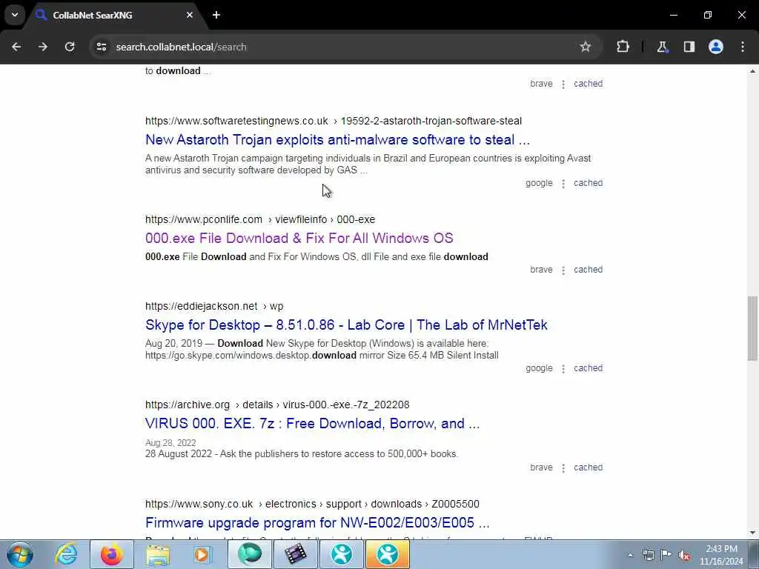Click brave engine label on 000.exe result
The image size is (759, 569).
tap(541, 270)
